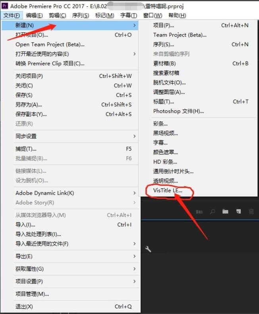Screen dimensions: 259x314
Task: Click the Premiere Pro app icon in title bar
Action: (5, 6)
